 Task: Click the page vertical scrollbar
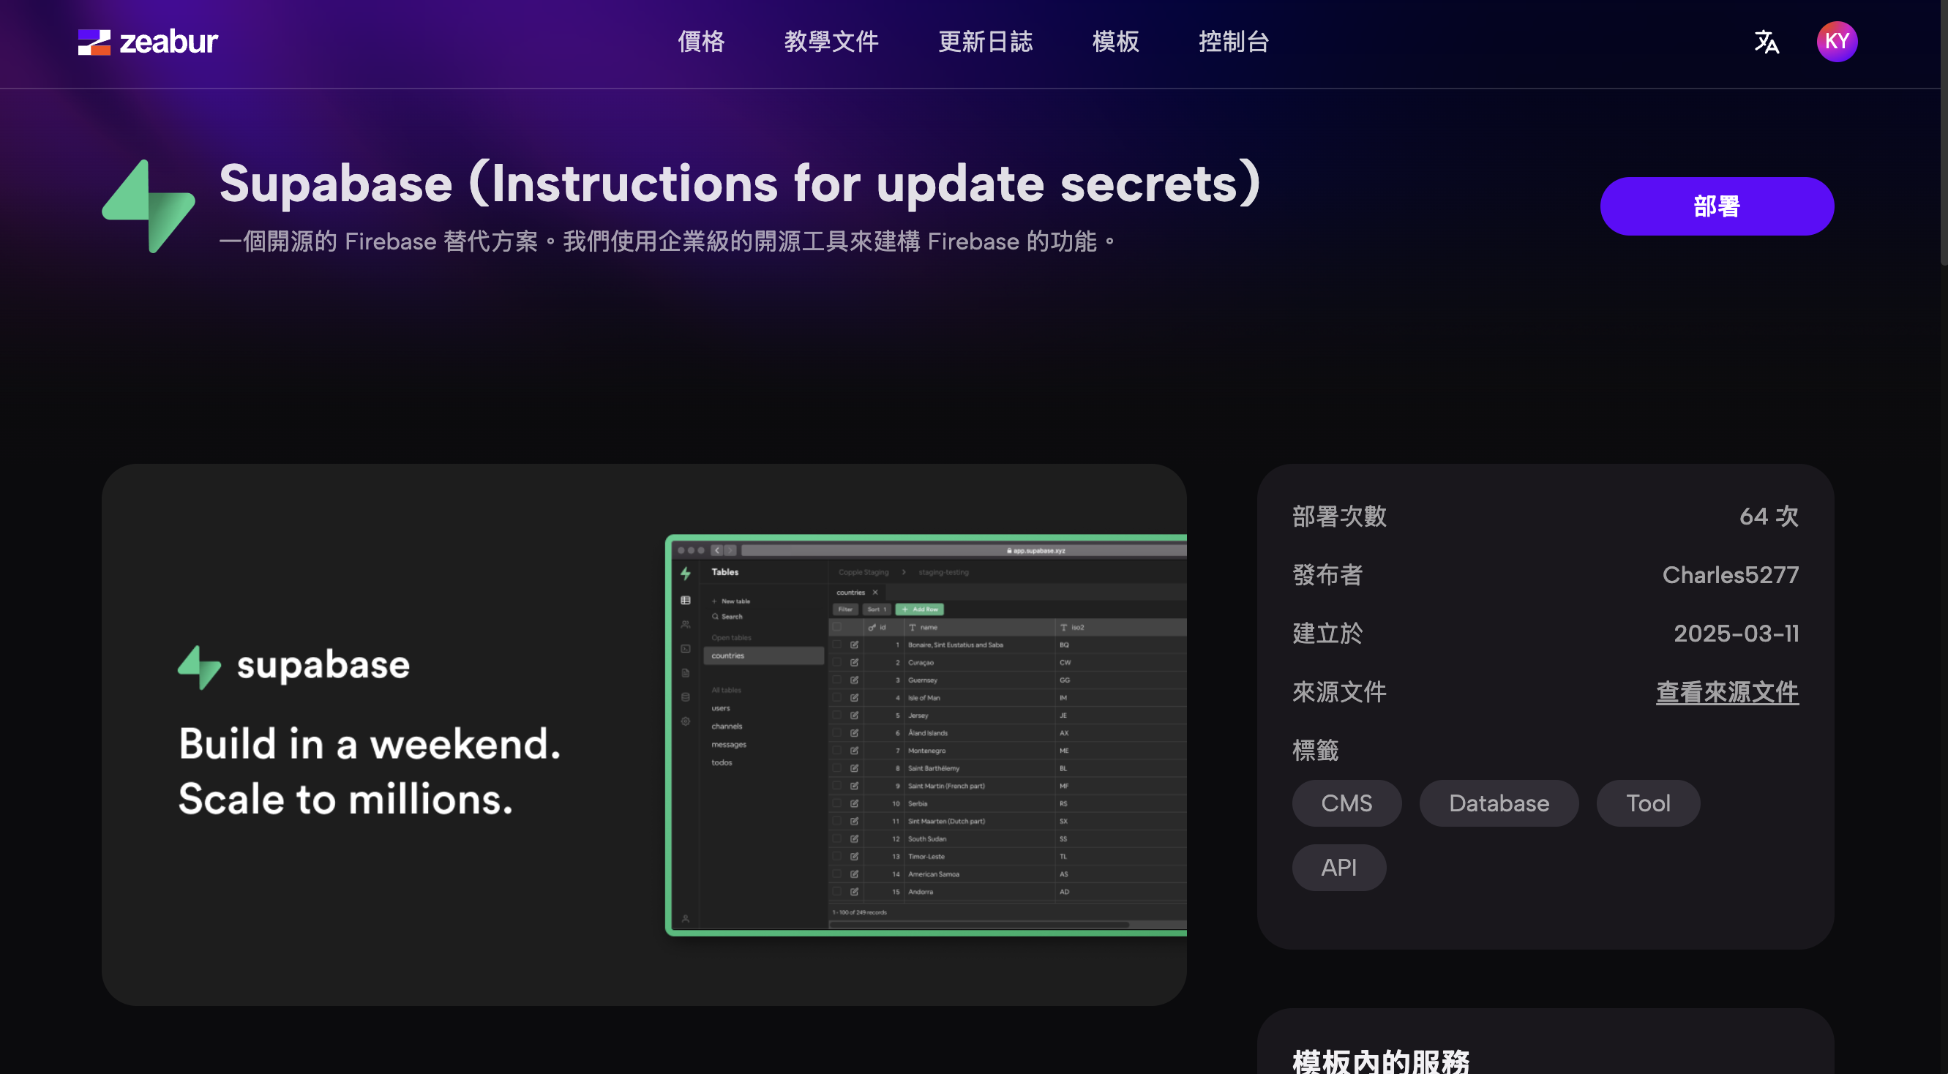pyautogui.click(x=1943, y=132)
